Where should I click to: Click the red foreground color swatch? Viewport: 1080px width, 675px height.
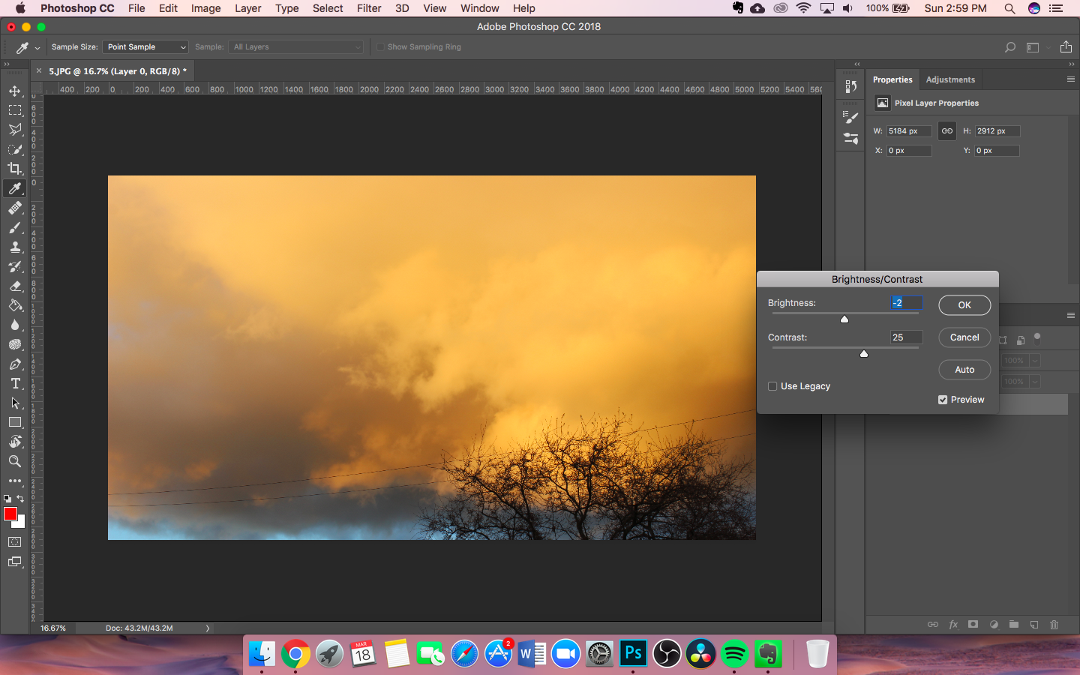pyautogui.click(x=10, y=514)
